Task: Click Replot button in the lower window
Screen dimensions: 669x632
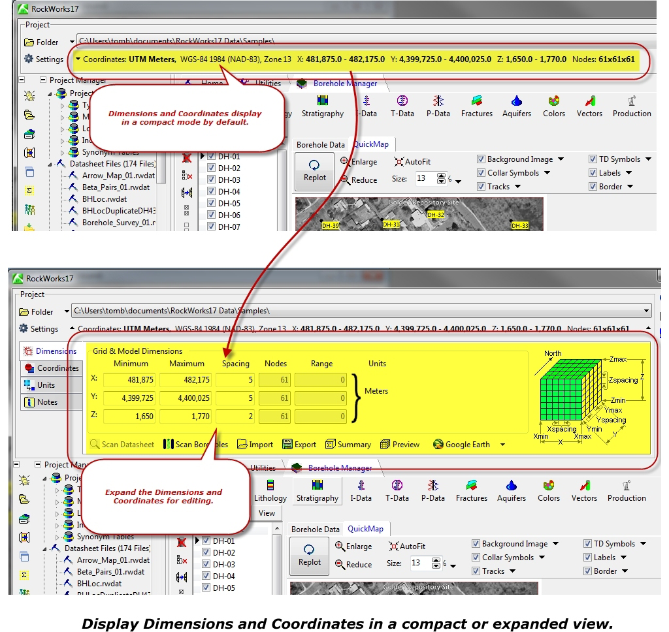Action: pyautogui.click(x=309, y=556)
